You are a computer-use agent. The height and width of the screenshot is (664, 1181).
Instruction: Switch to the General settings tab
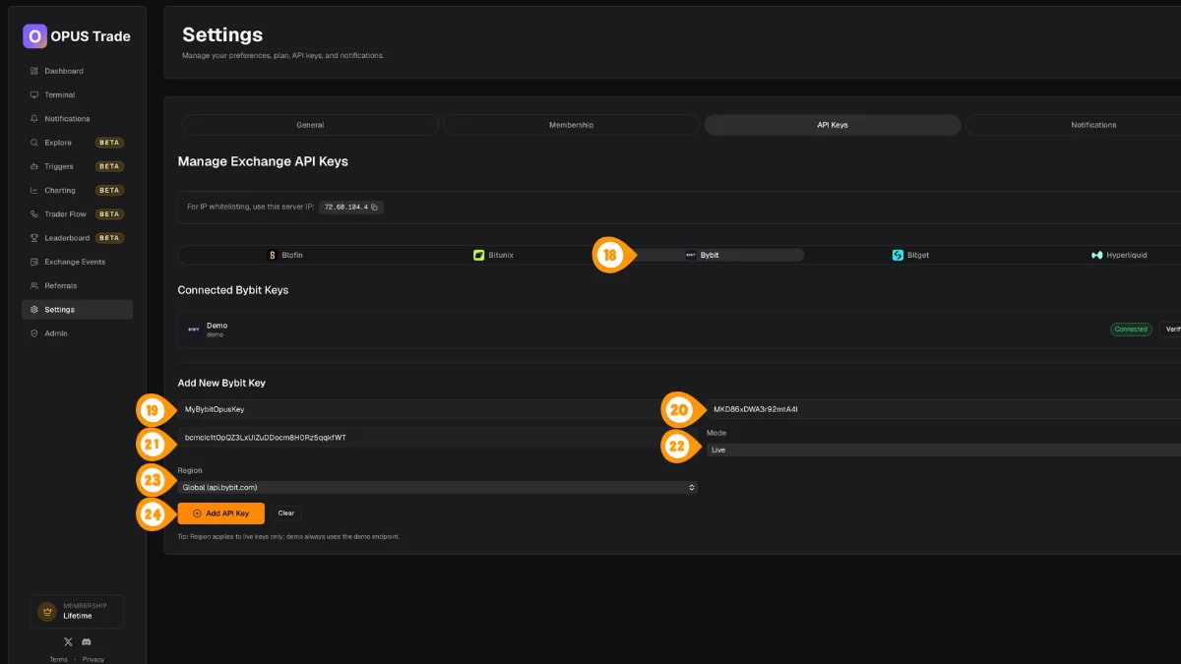point(310,125)
